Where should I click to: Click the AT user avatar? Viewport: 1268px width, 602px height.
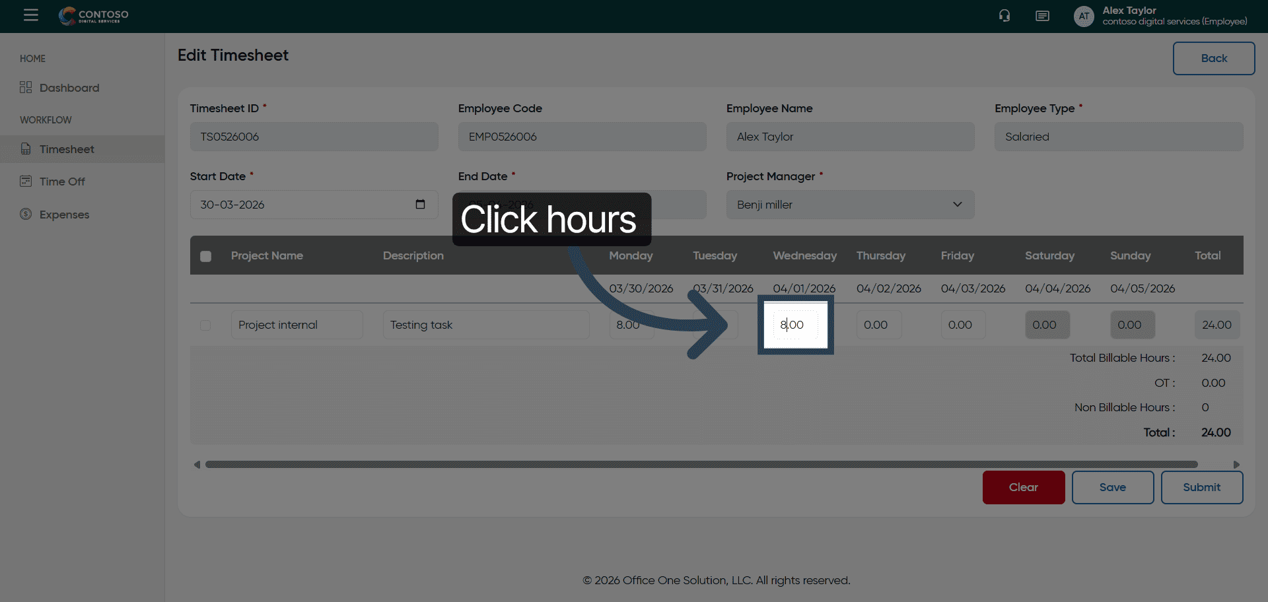1083,17
